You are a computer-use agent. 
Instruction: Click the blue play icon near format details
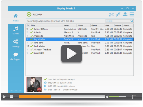pyautogui.click(x=45, y=86)
